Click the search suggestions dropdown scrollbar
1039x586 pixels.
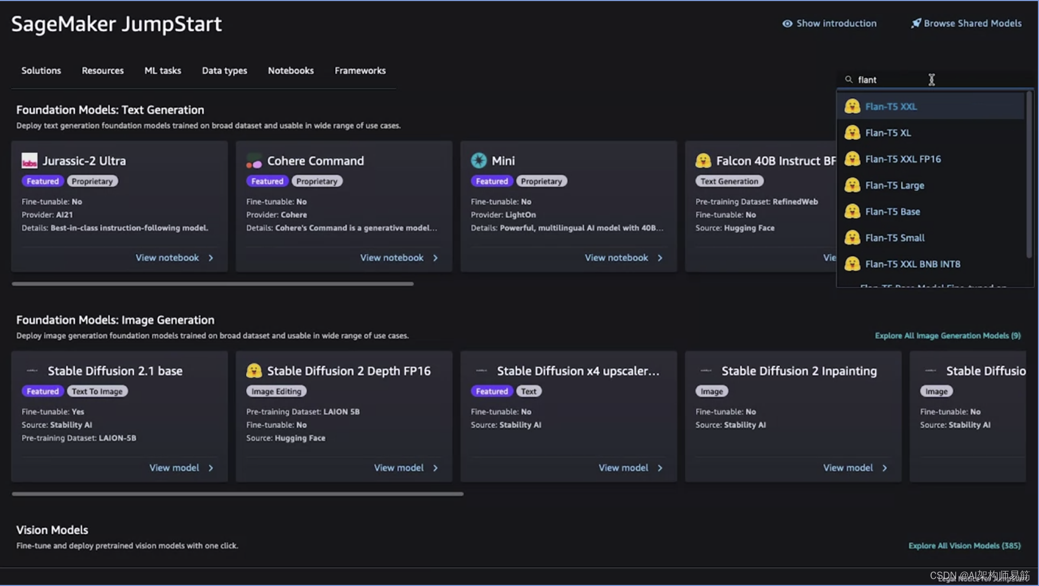1029,175
